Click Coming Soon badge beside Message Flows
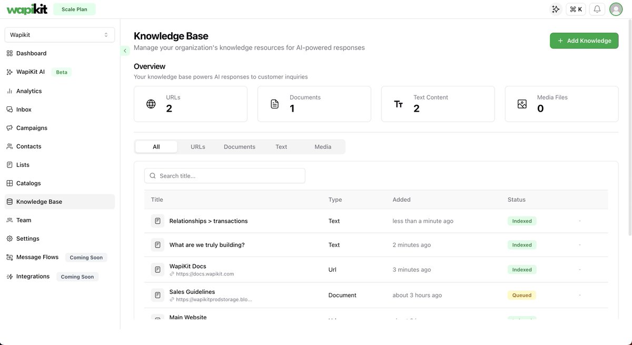This screenshot has height=345, width=632. coord(86,258)
